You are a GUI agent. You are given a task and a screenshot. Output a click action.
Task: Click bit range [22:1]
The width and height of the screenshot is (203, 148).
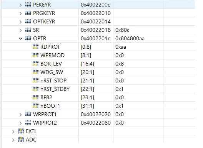coord(88,89)
